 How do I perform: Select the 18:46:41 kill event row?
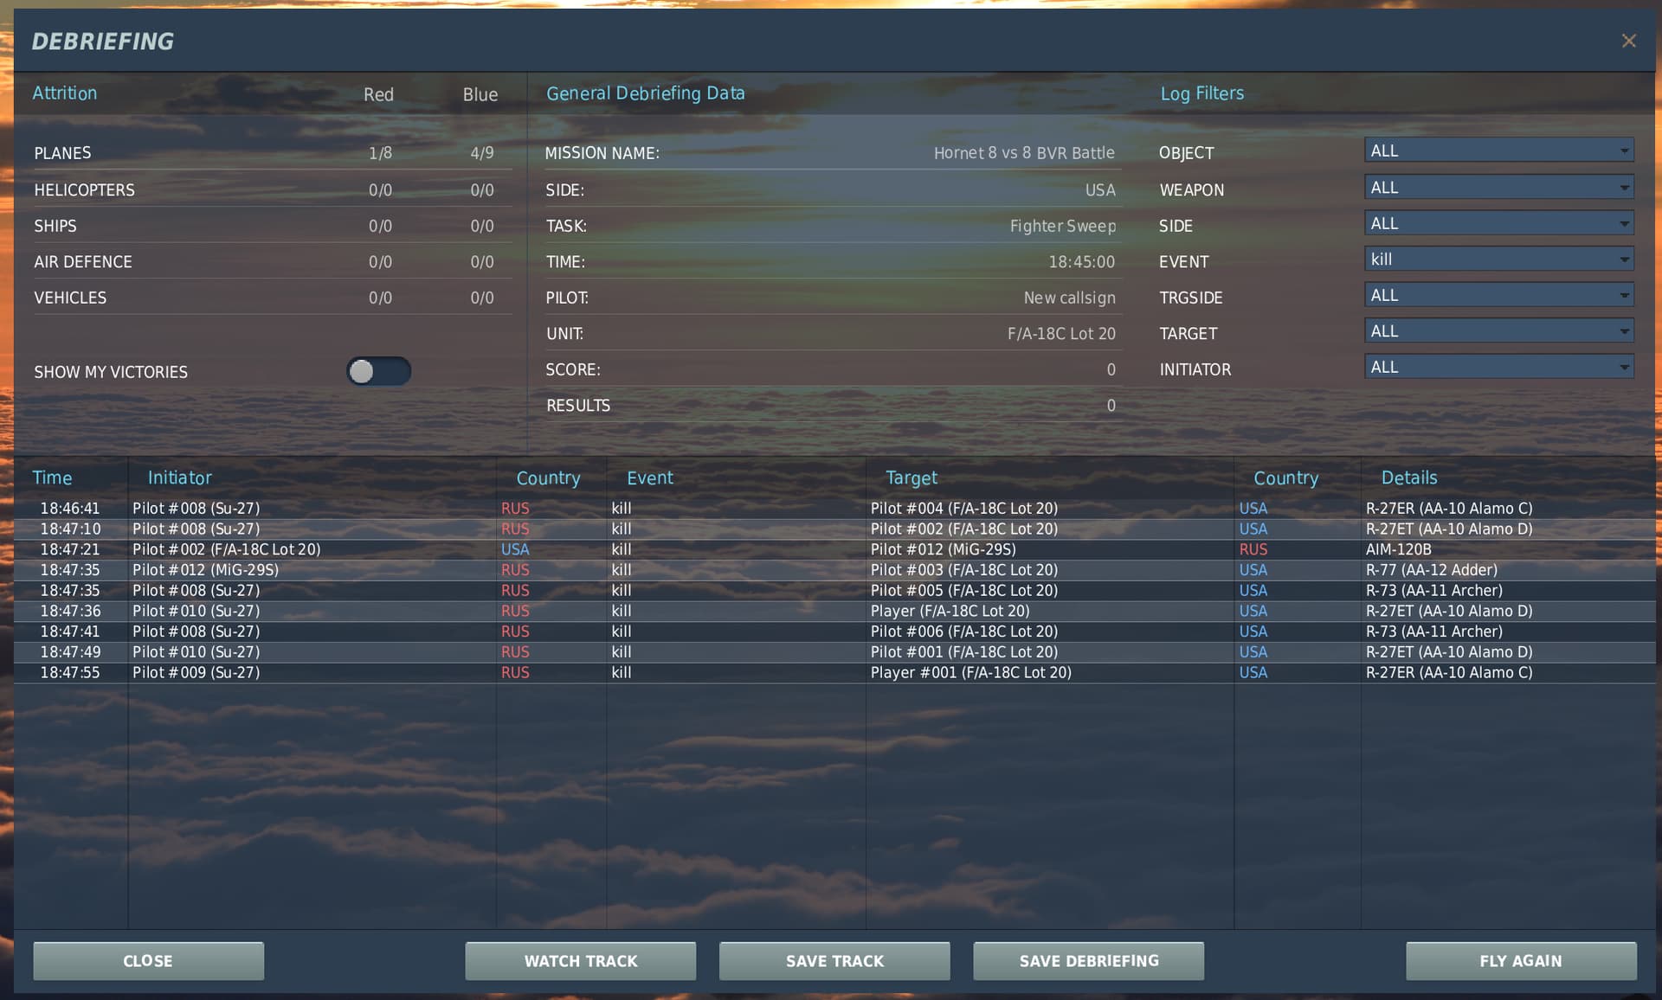pyautogui.click(x=831, y=509)
